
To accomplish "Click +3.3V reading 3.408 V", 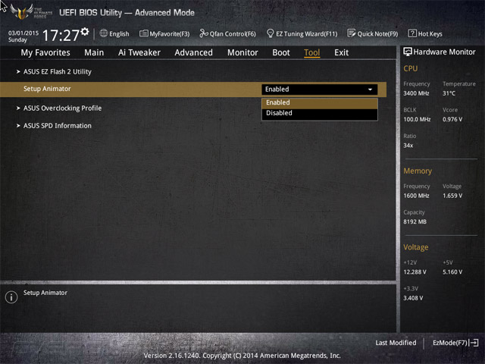I will click(413, 298).
